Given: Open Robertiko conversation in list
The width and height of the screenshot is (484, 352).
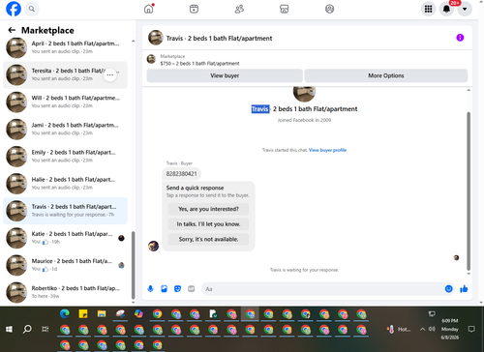Looking at the screenshot, I should (x=65, y=292).
